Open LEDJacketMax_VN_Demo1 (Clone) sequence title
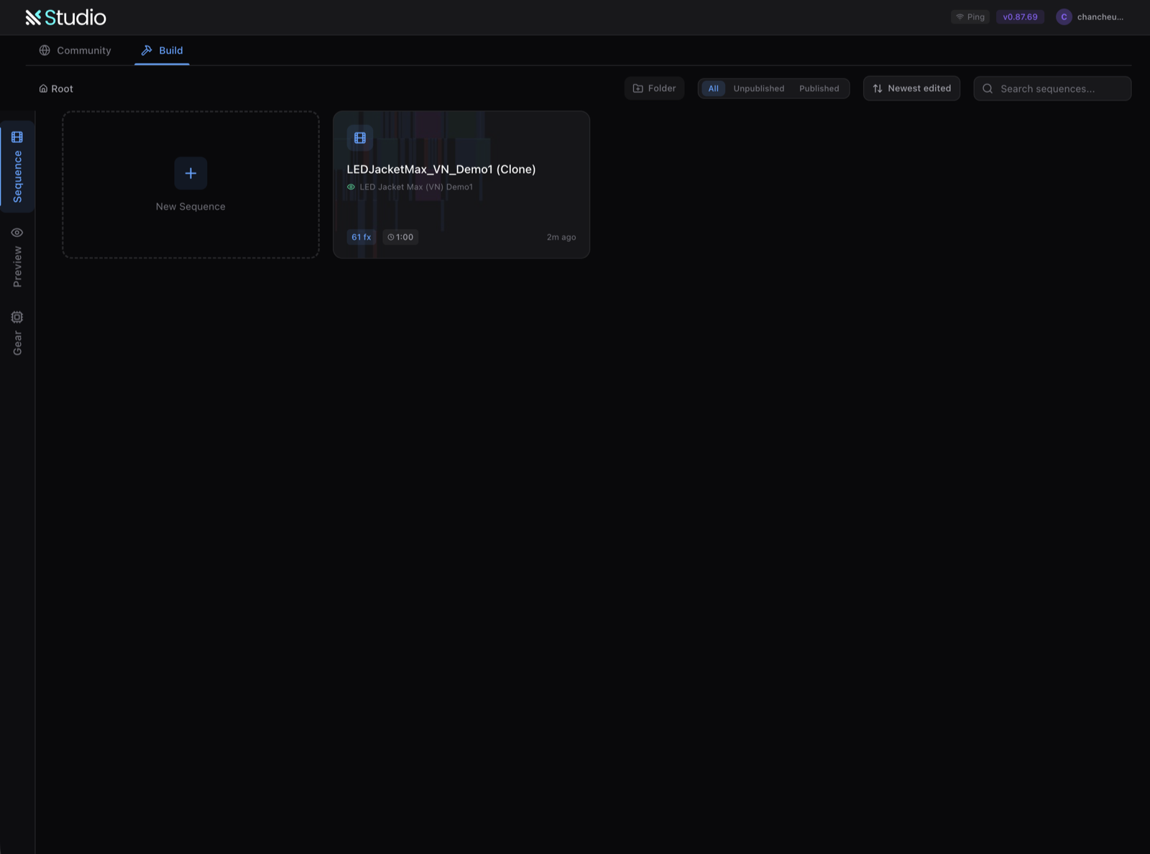The height and width of the screenshot is (854, 1150). [x=441, y=170]
